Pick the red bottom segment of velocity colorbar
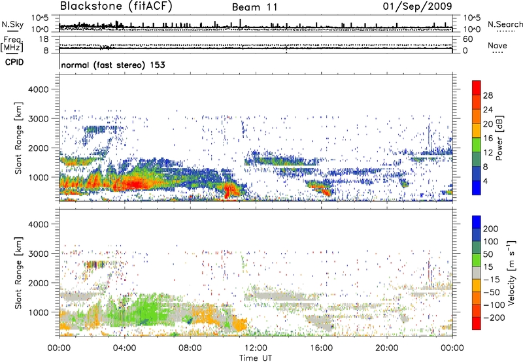The height and width of the screenshot is (362, 523). [x=477, y=323]
